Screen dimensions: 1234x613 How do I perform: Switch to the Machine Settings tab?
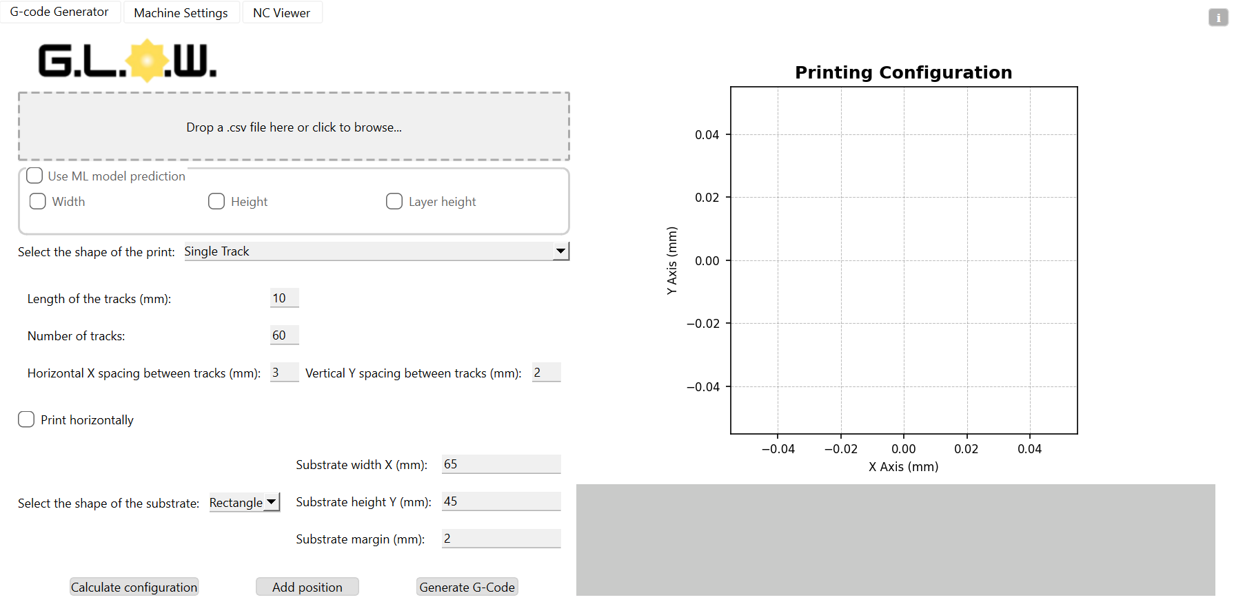point(181,12)
